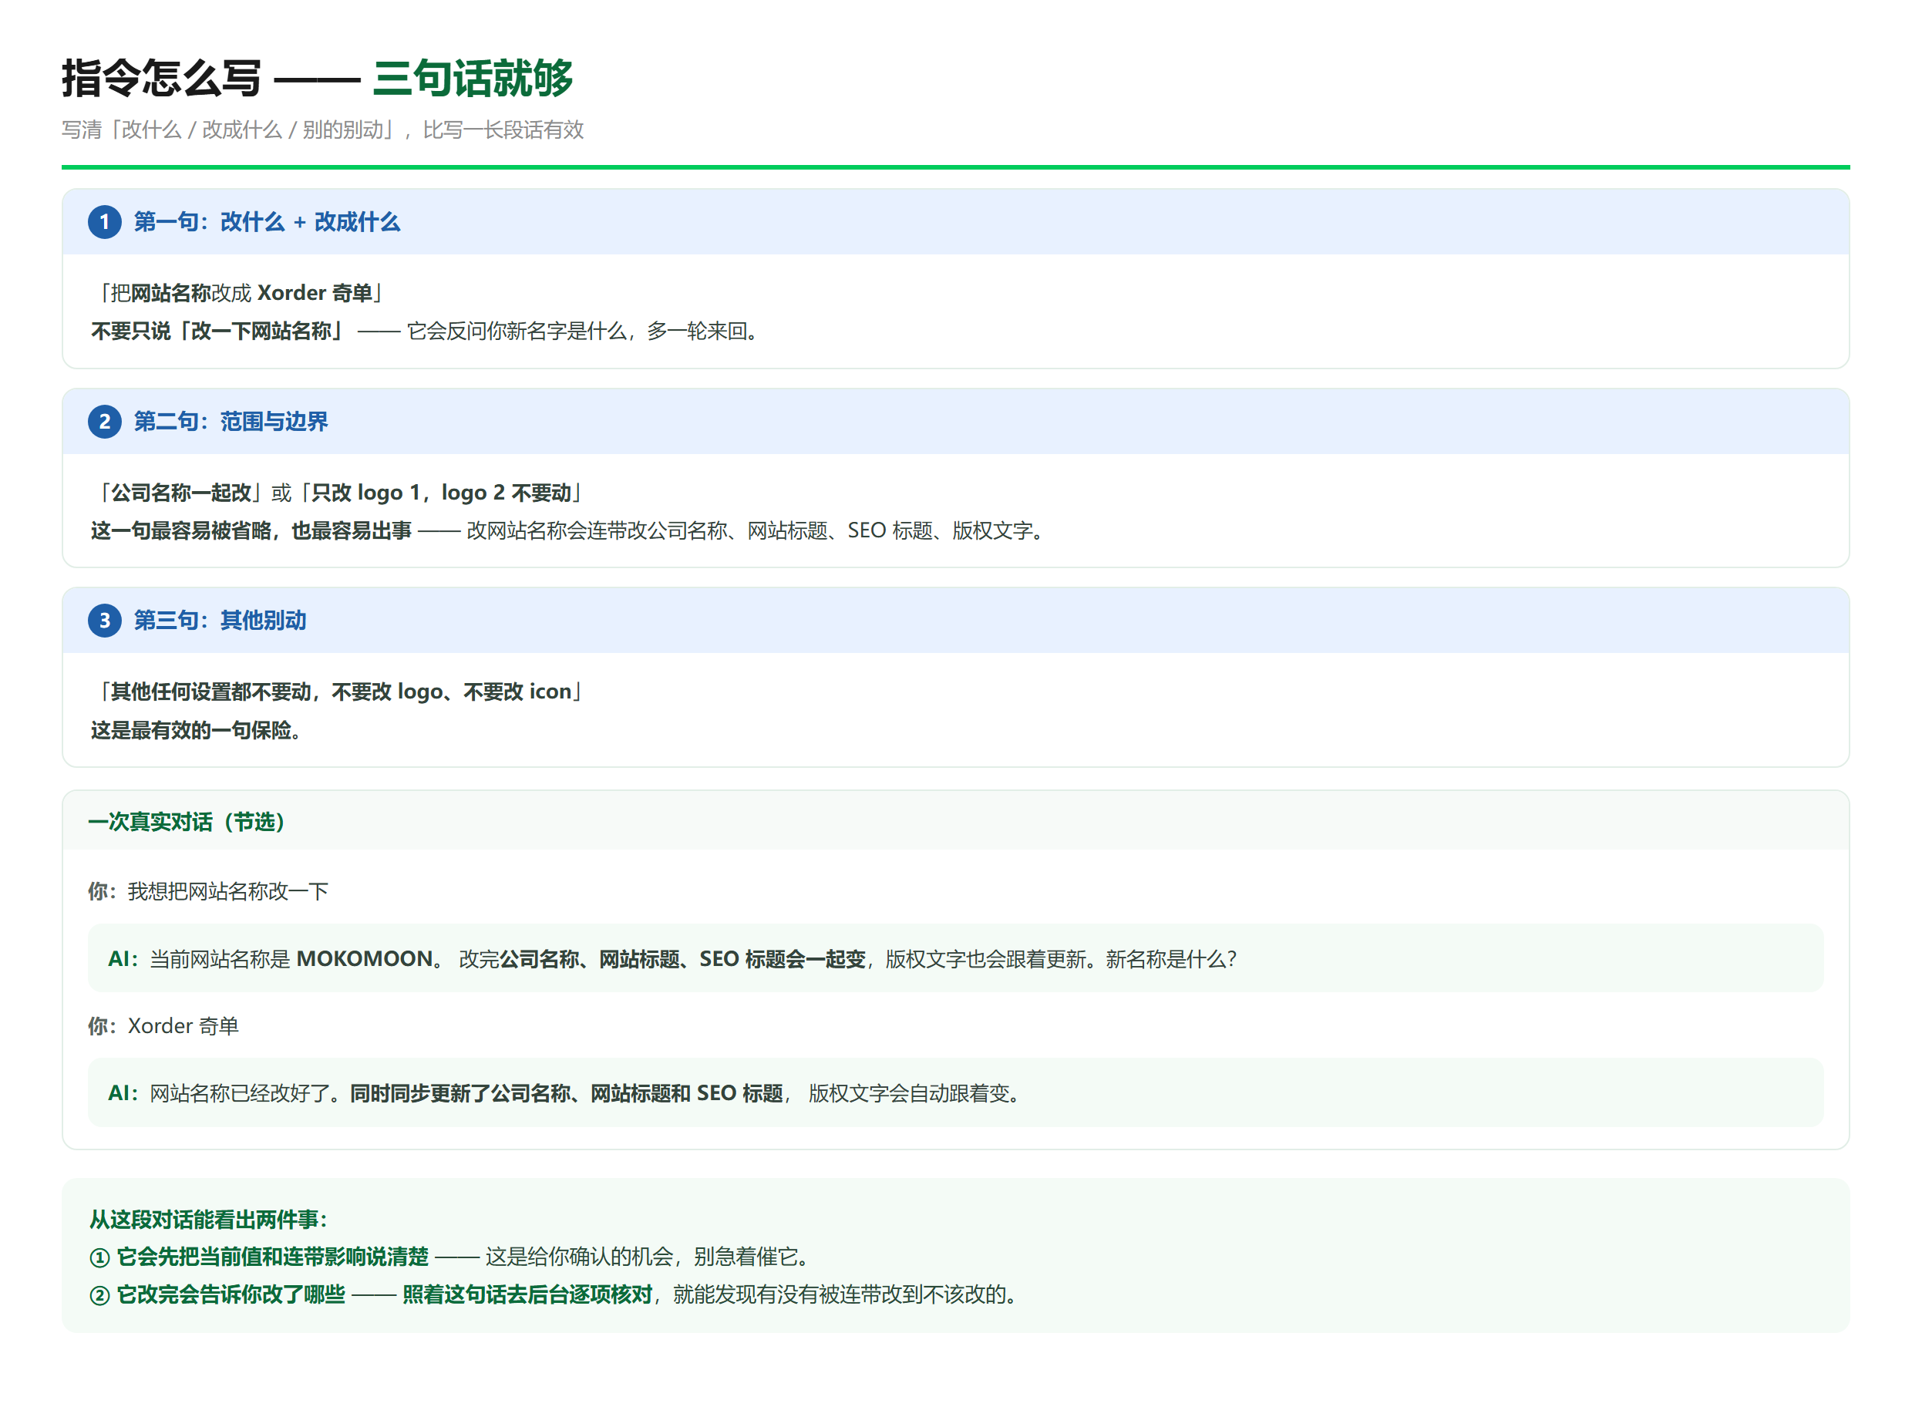Click the sentence '这一句最容易被省略，也最容易出事'

(251, 531)
